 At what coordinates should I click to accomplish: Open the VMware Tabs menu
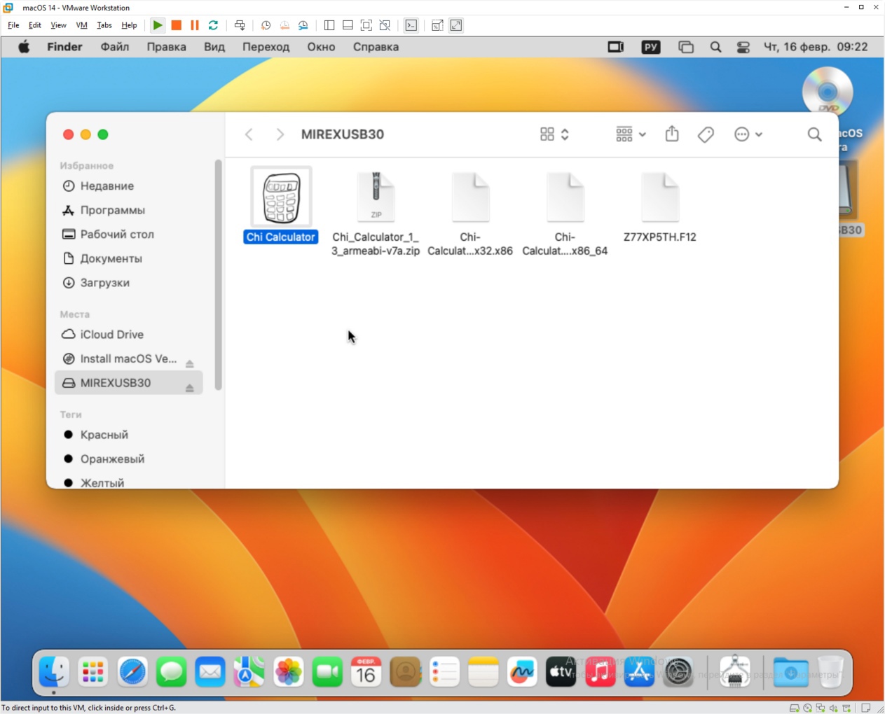click(x=104, y=25)
